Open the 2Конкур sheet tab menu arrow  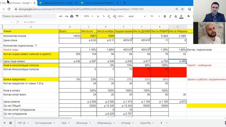(90, 123)
